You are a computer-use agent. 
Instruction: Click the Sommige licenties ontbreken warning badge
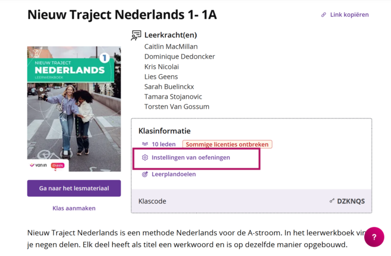pyautogui.click(x=227, y=144)
